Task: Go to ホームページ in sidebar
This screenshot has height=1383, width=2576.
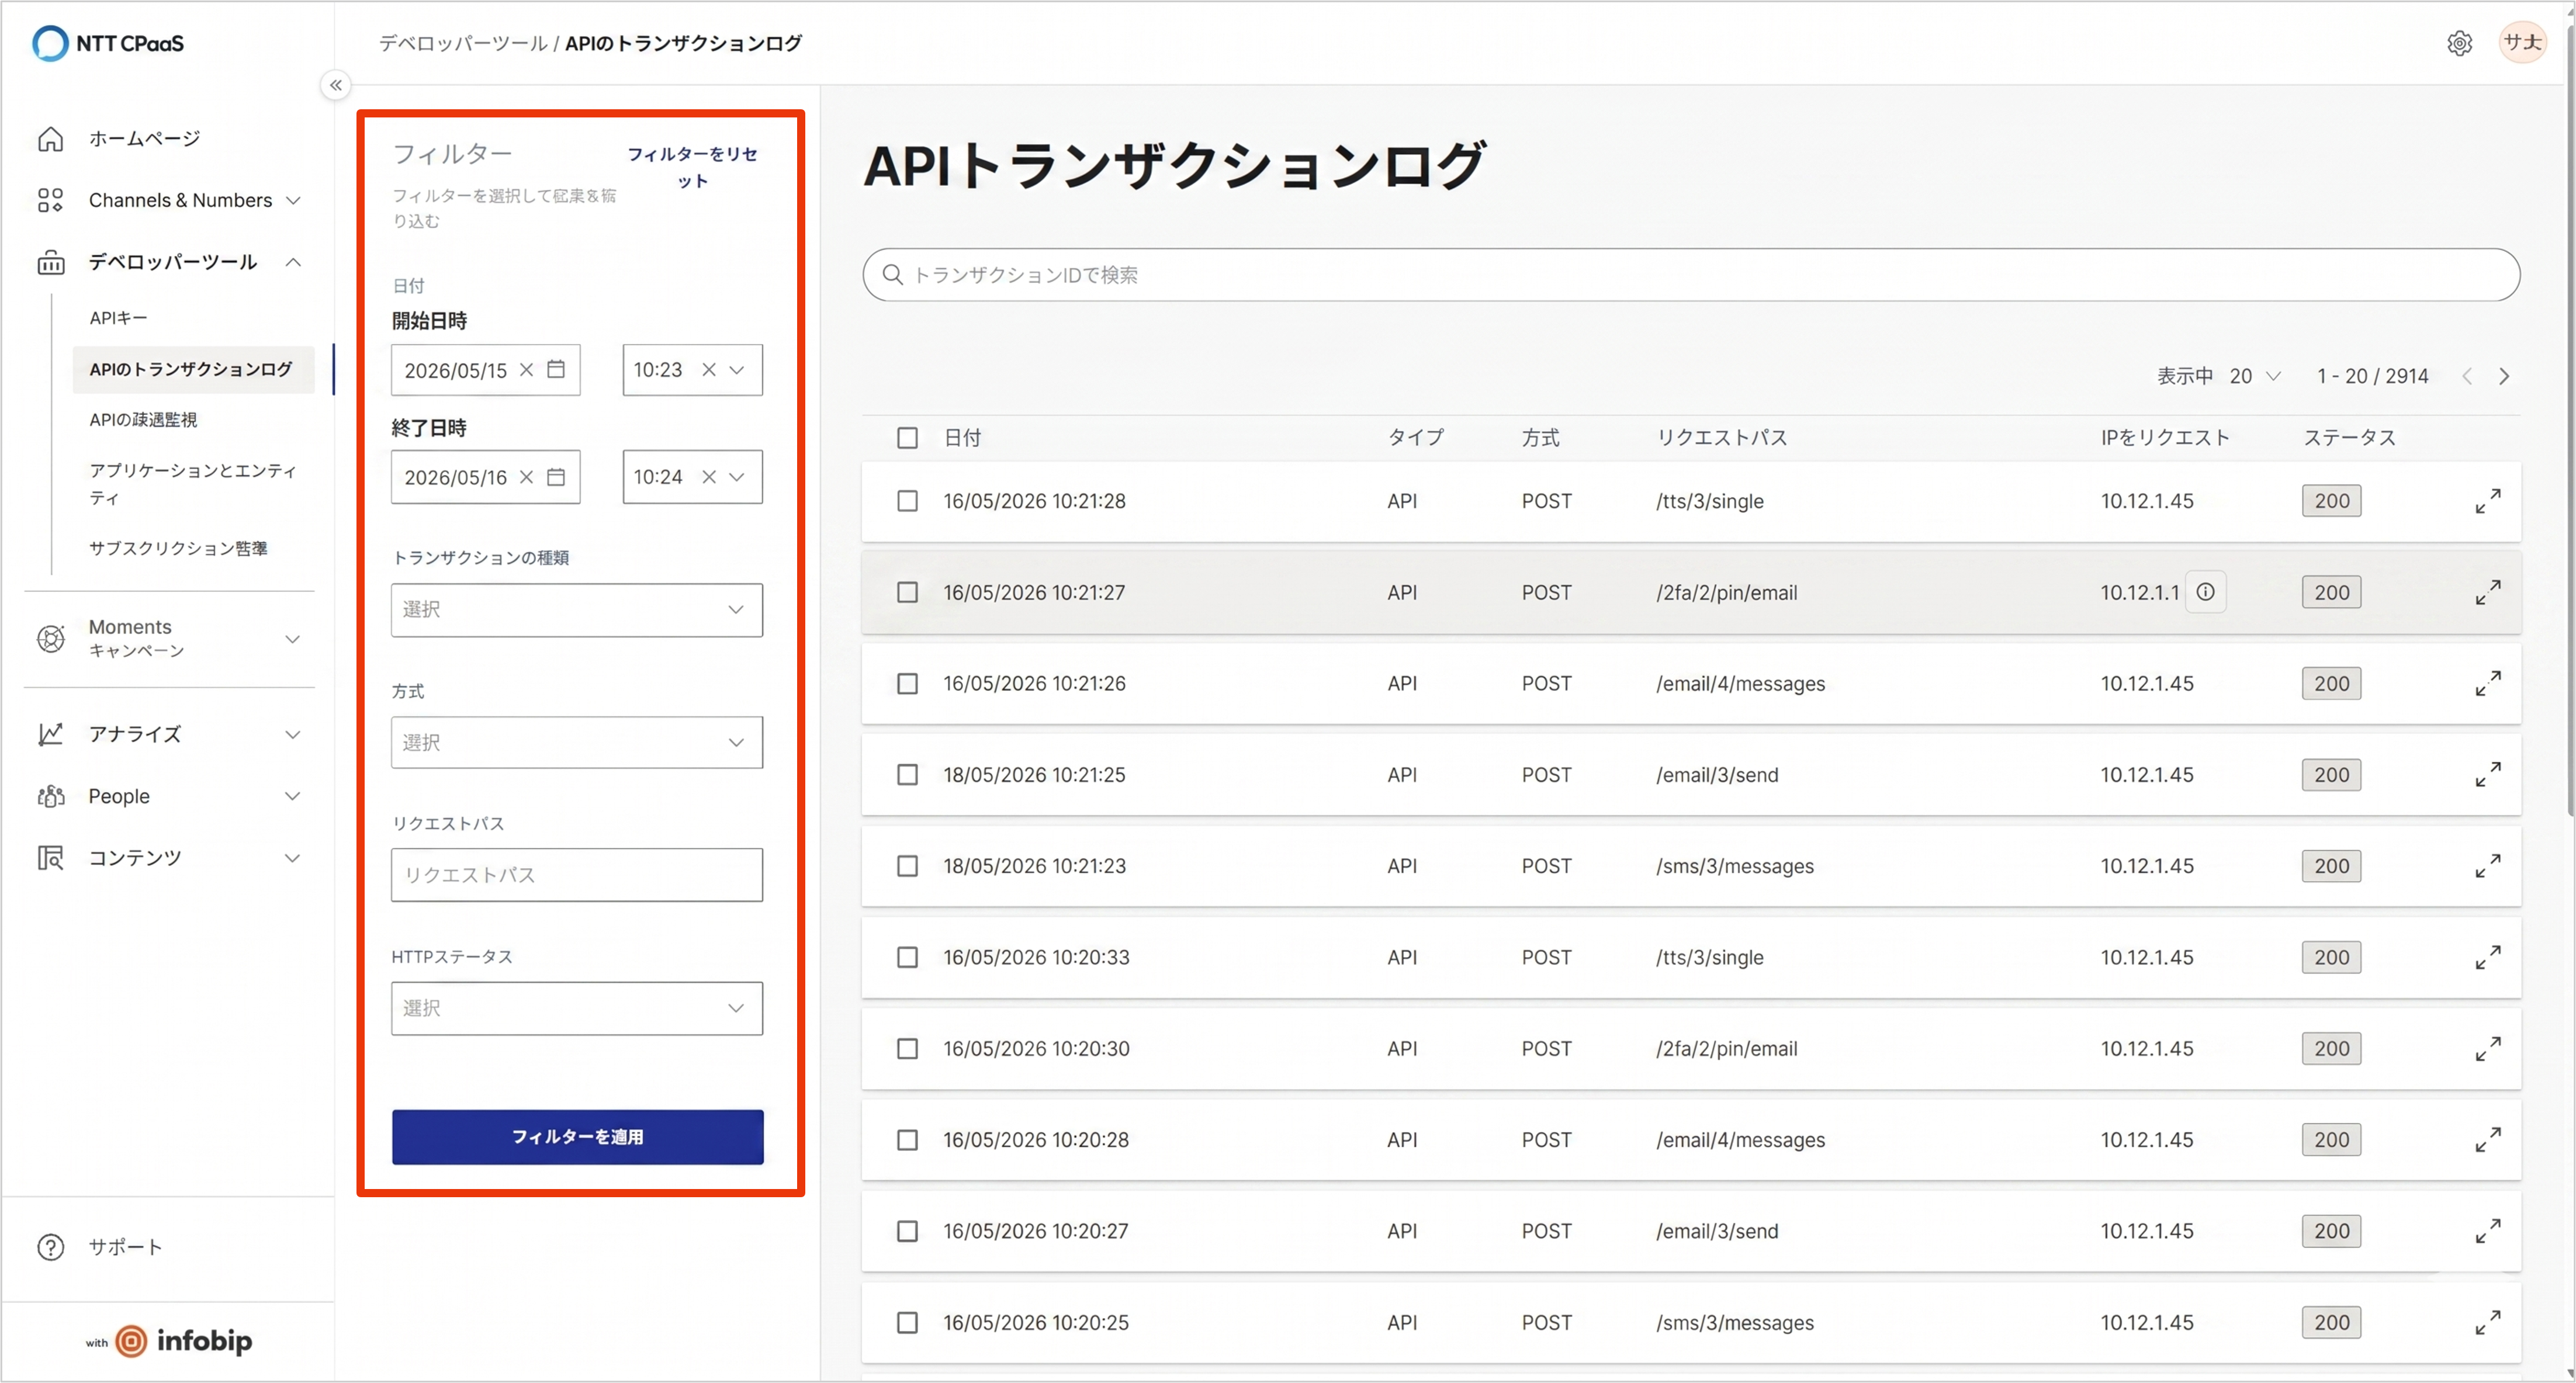Action: tap(144, 139)
